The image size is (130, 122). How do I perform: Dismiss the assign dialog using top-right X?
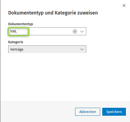124,5
